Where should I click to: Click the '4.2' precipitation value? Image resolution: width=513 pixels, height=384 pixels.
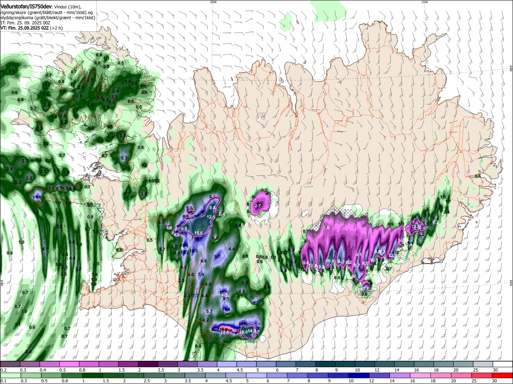[206, 320]
